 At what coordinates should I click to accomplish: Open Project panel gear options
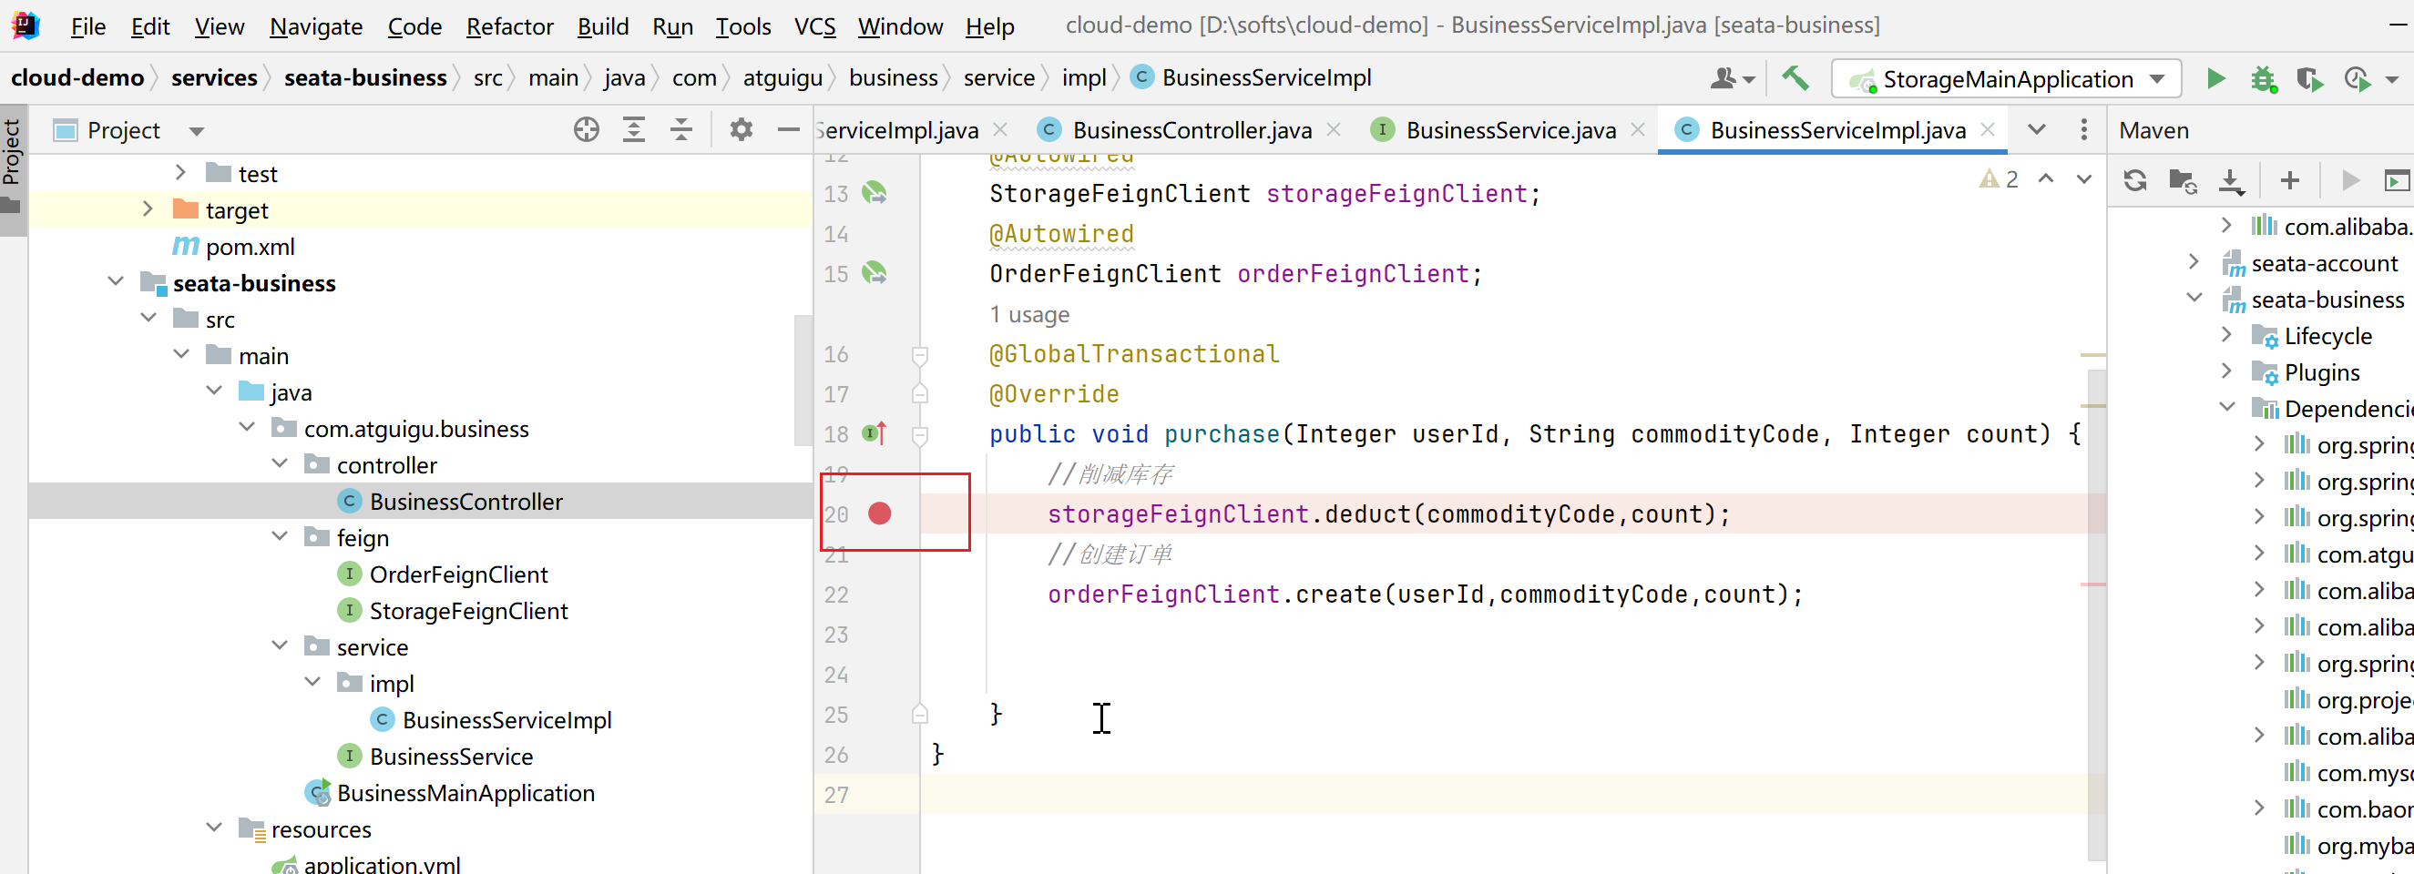[742, 130]
